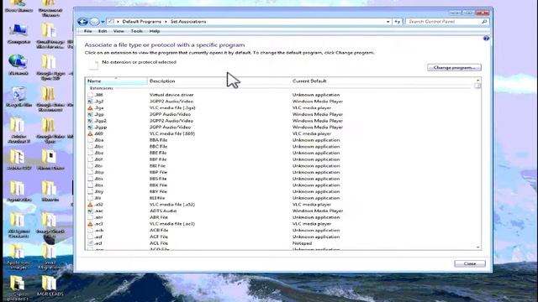
Task: Click the Control Panel icon in address bar
Action: click(111, 22)
